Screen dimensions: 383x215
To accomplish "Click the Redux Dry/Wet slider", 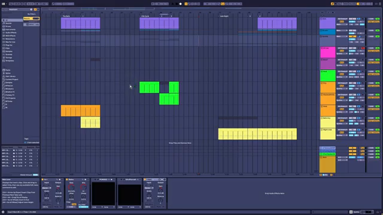I will pyautogui.click(x=83, y=207).
